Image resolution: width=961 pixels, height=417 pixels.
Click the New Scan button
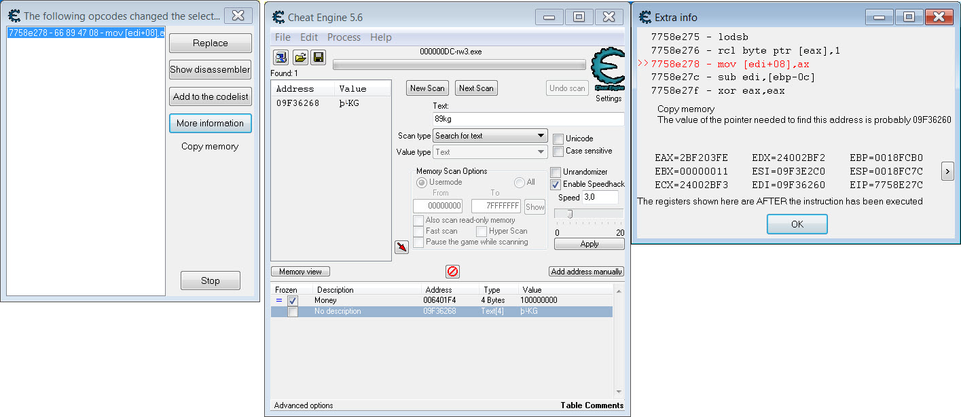[x=427, y=88]
